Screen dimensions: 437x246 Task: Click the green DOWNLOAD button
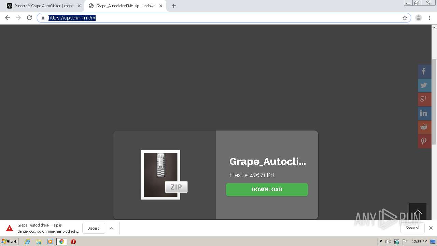(267, 190)
